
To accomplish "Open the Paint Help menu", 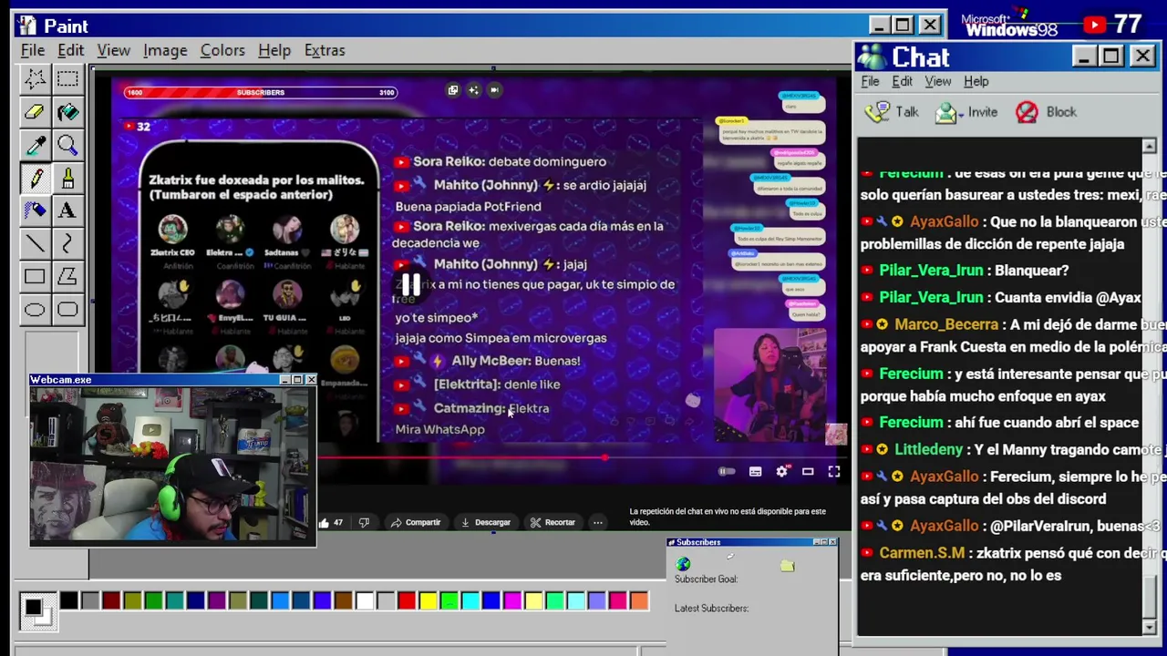I will point(274,50).
